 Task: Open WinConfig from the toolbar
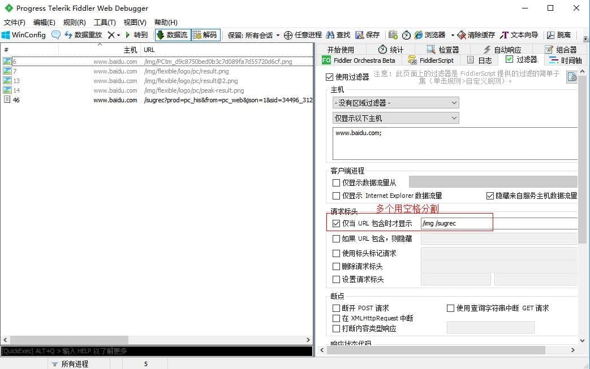coord(24,35)
